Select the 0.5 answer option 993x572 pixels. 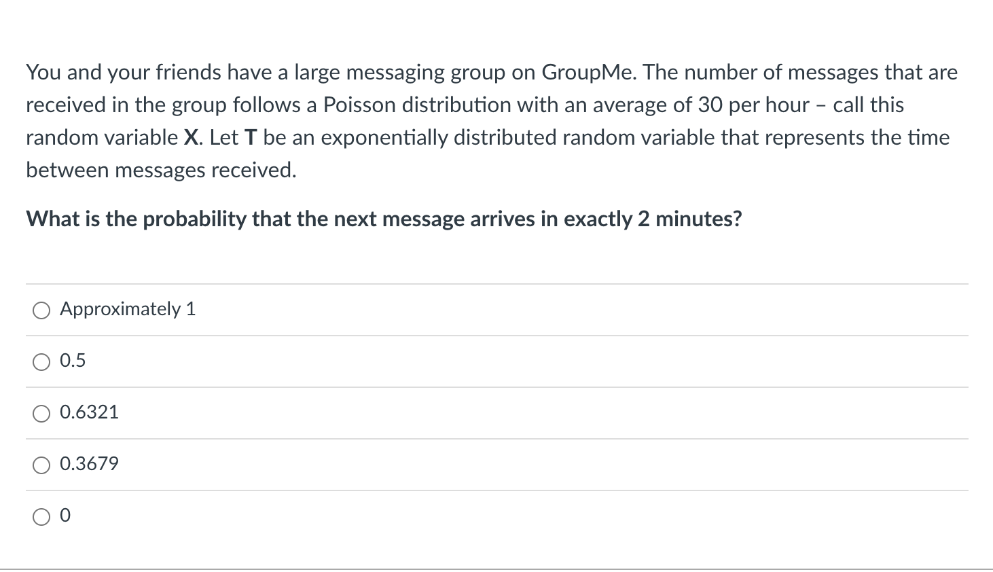(x=41, y=362)
